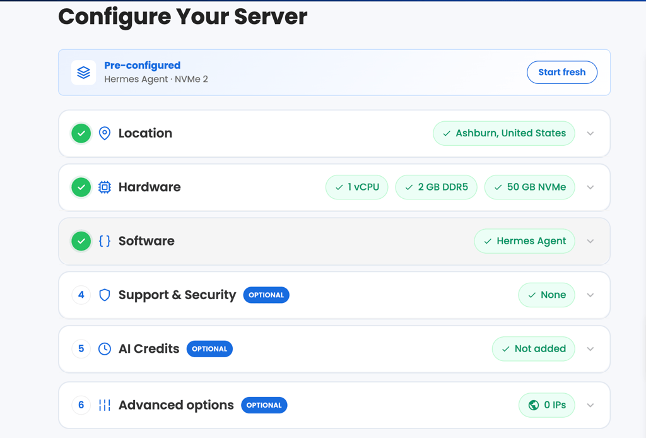Viewport: 646px width, 438px height.
Task: Click the OPTIONAL tag beside Advanced options
Action: (264, 405)
